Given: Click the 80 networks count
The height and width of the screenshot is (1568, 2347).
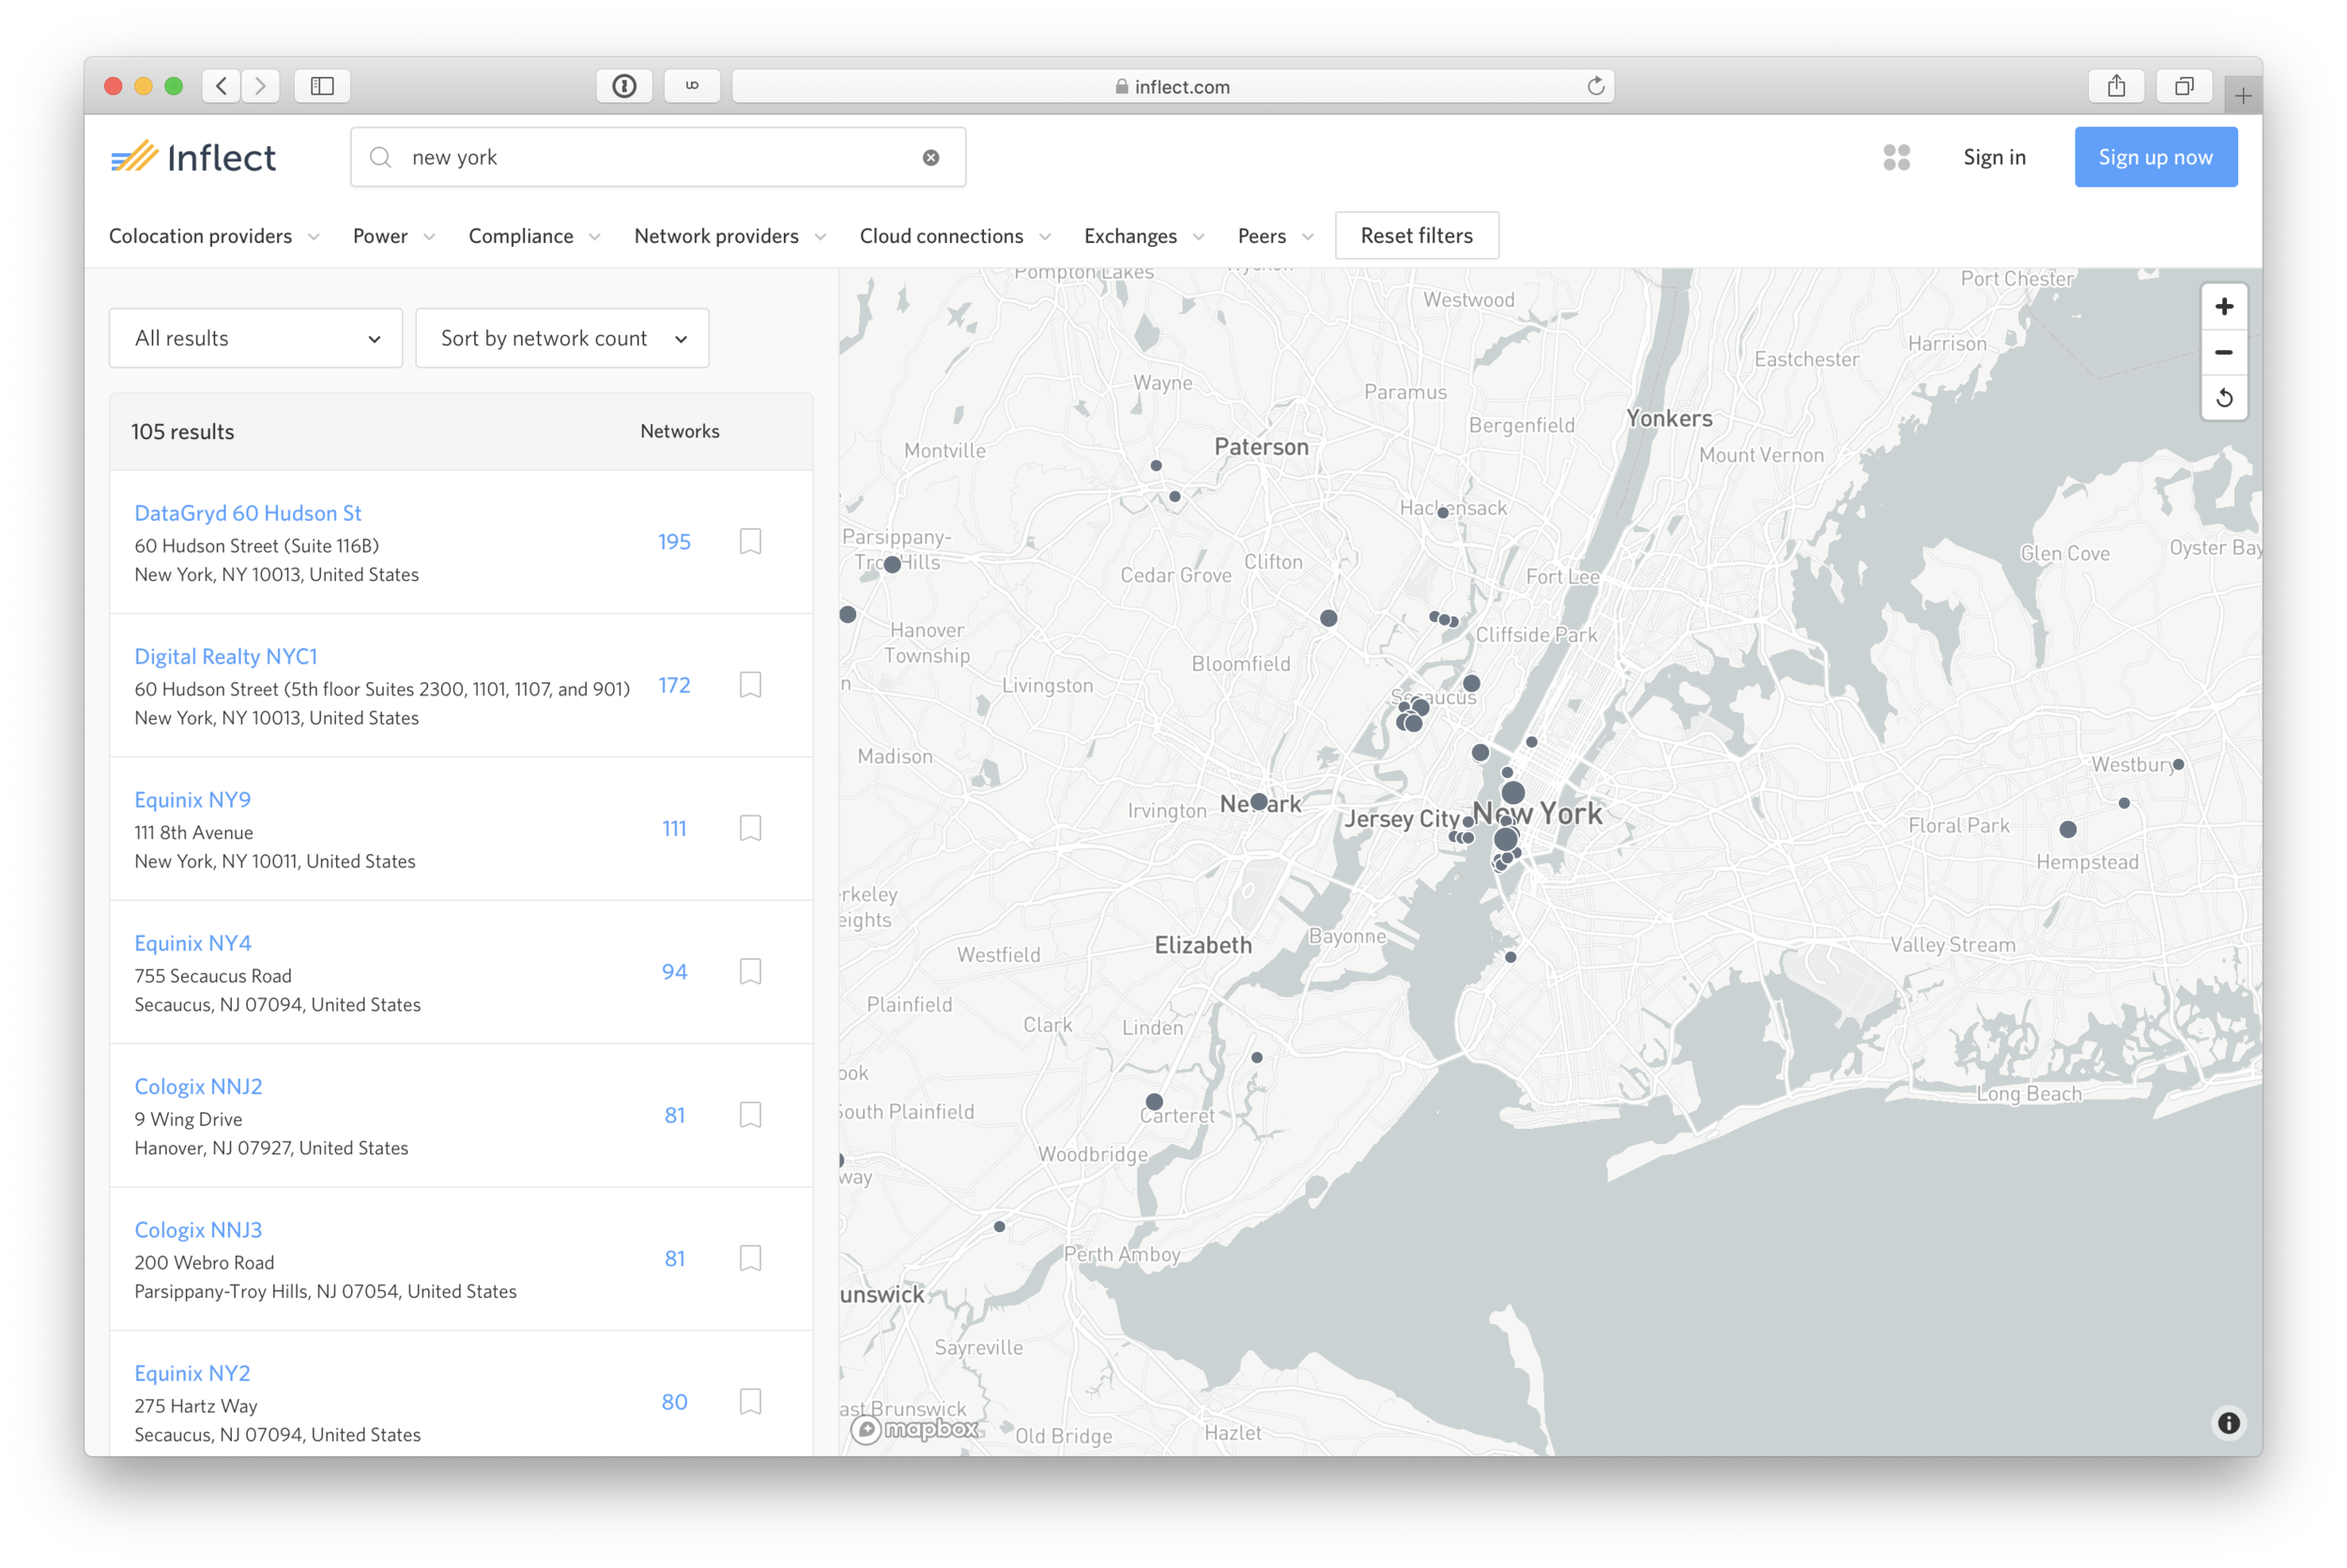Looking at the screenshot, I should 674,1402.
